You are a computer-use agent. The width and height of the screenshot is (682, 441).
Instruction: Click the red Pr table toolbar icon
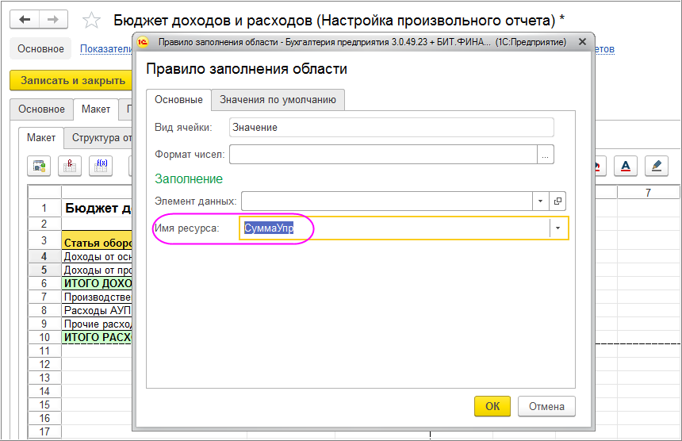coord(71,165)
